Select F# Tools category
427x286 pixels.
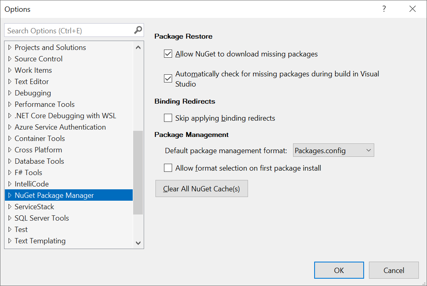(x=28, y=173)
